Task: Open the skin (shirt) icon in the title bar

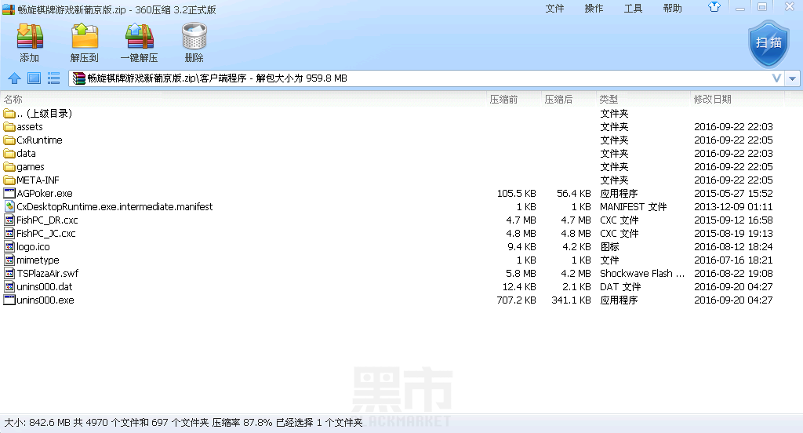Action: pos(714,7)
